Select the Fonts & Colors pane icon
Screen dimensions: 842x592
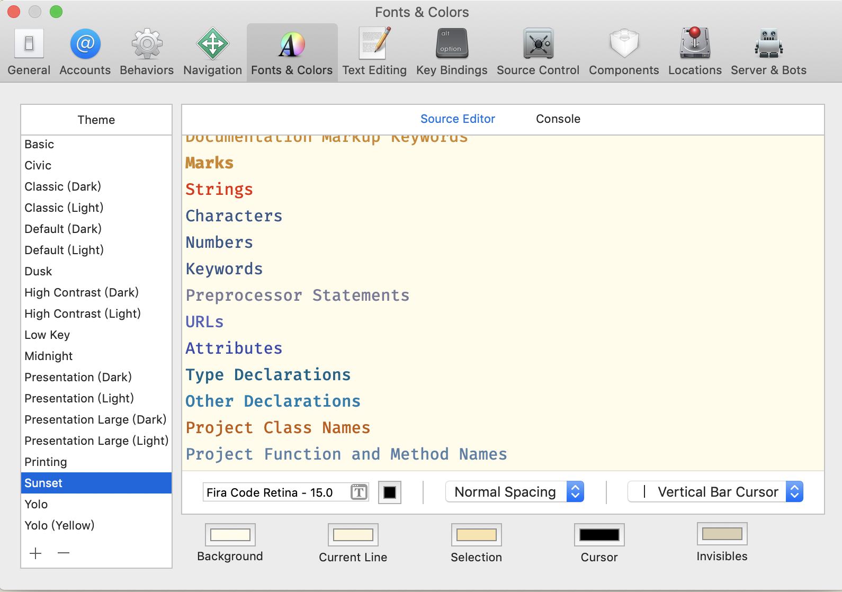[x=292, y=52]
